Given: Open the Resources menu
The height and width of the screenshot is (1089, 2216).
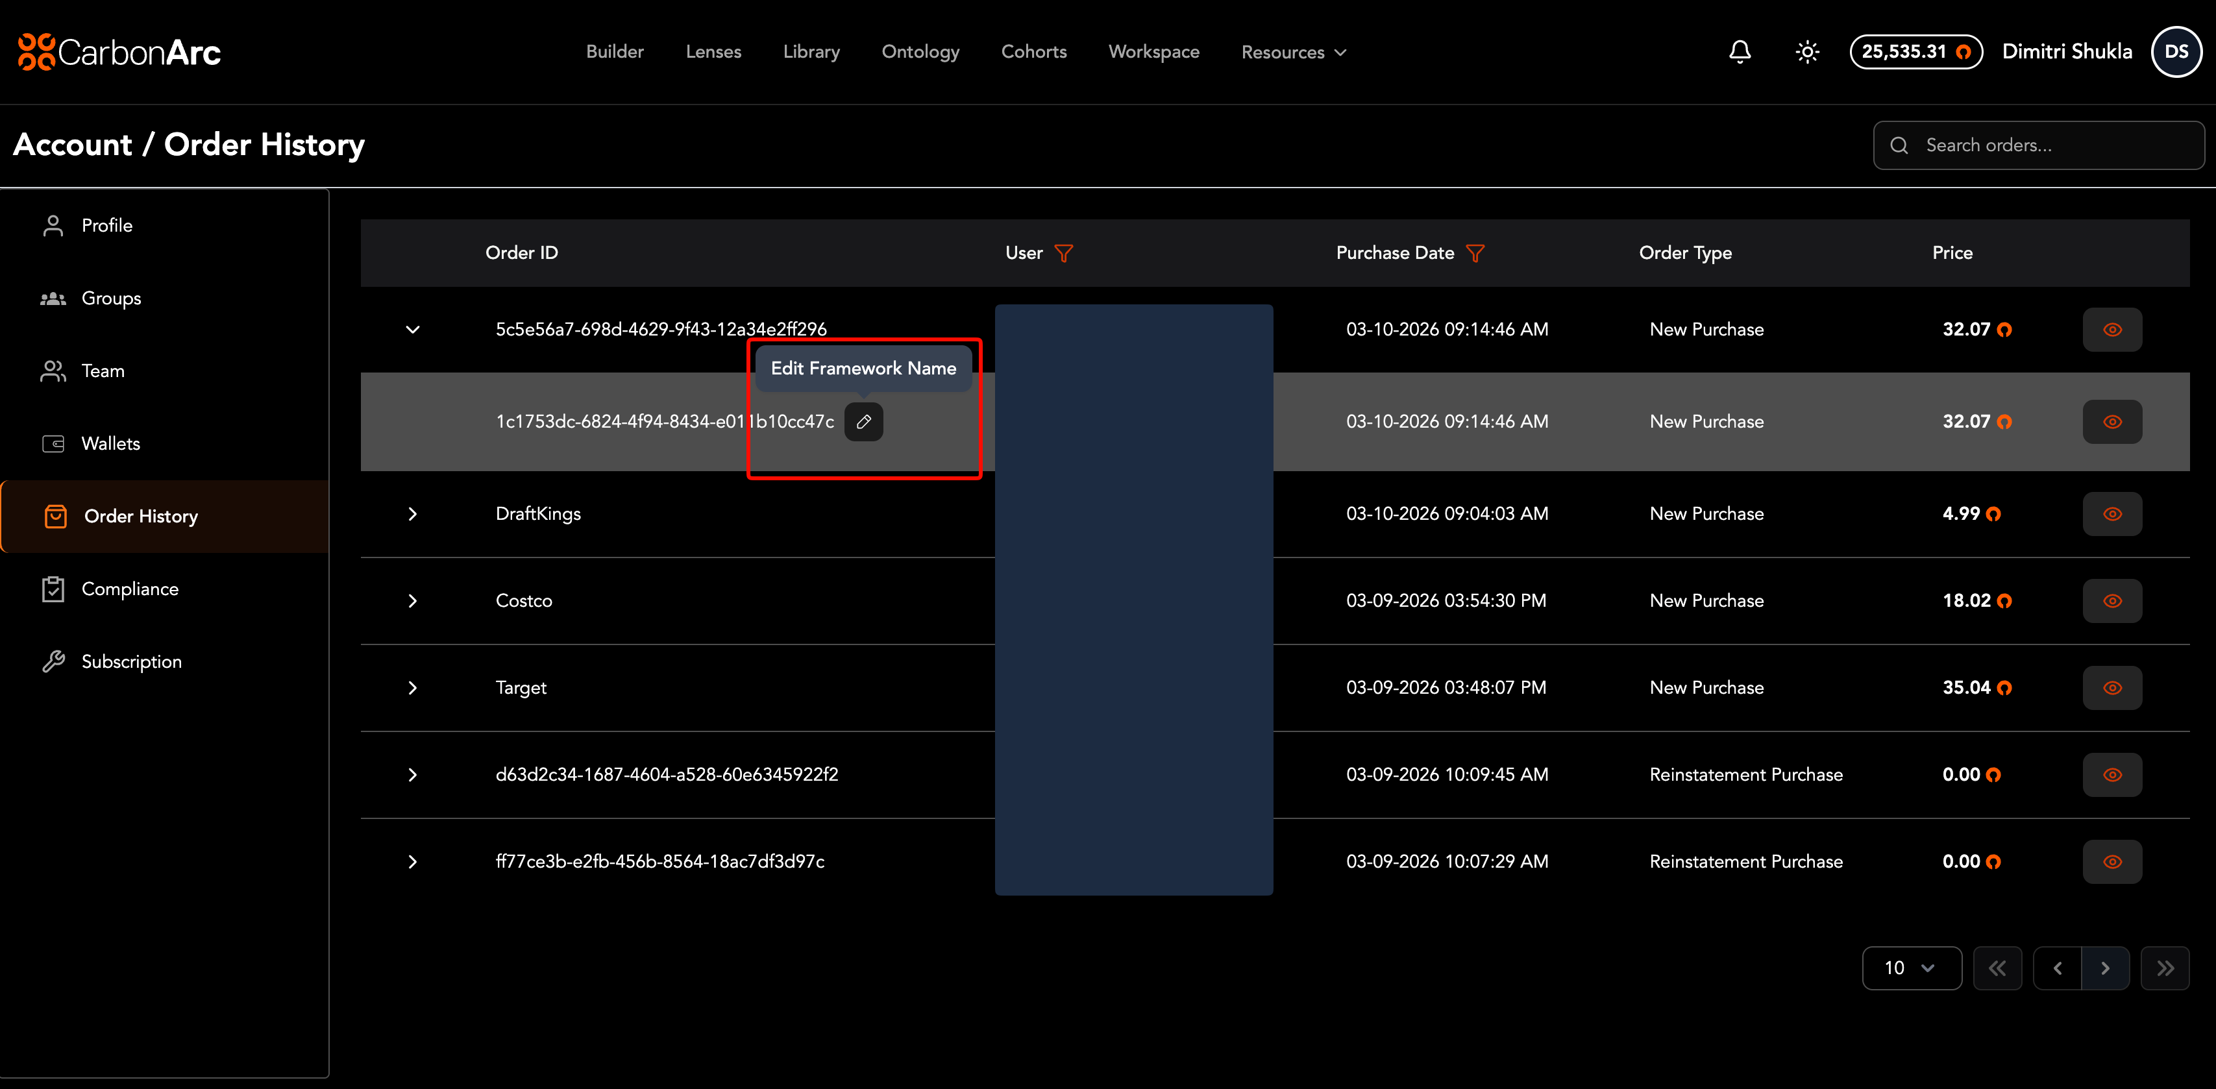Looking at the screenshot, I should (x=1293, y=53).
